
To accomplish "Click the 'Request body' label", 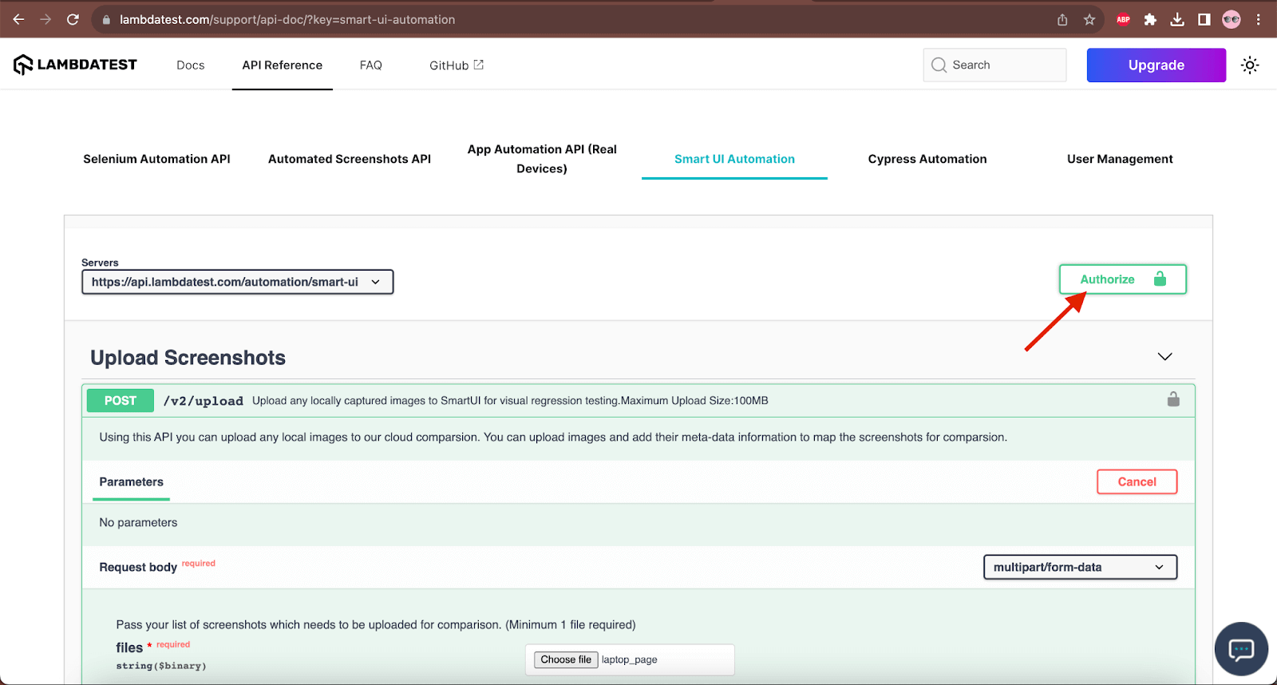I will click(x=138, y=567).
